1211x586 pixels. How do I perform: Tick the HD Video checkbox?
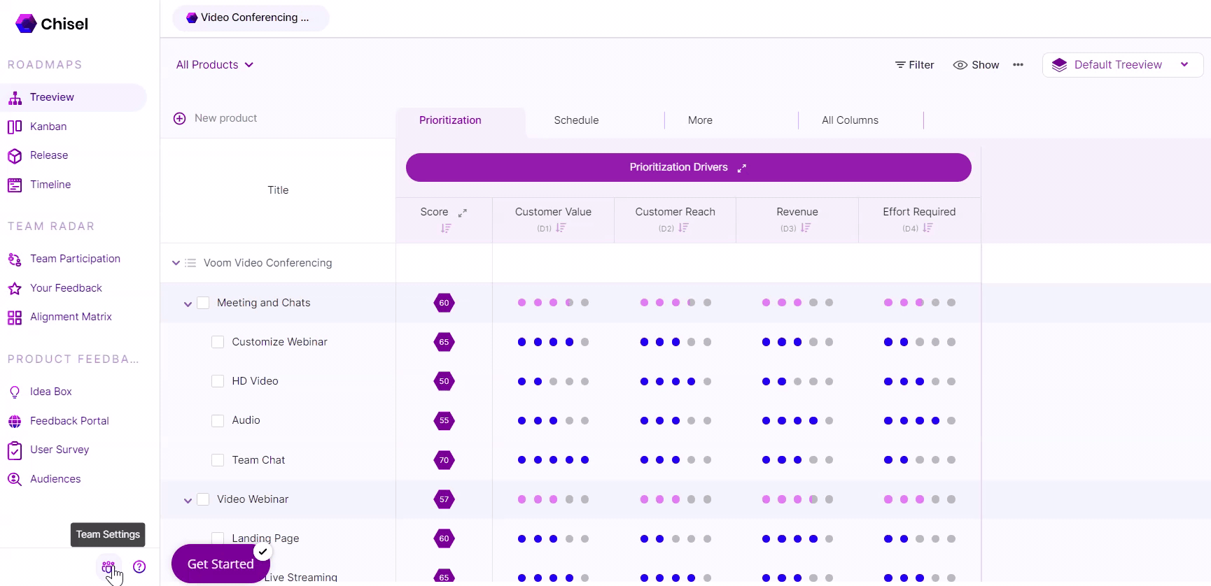[218, 381]
